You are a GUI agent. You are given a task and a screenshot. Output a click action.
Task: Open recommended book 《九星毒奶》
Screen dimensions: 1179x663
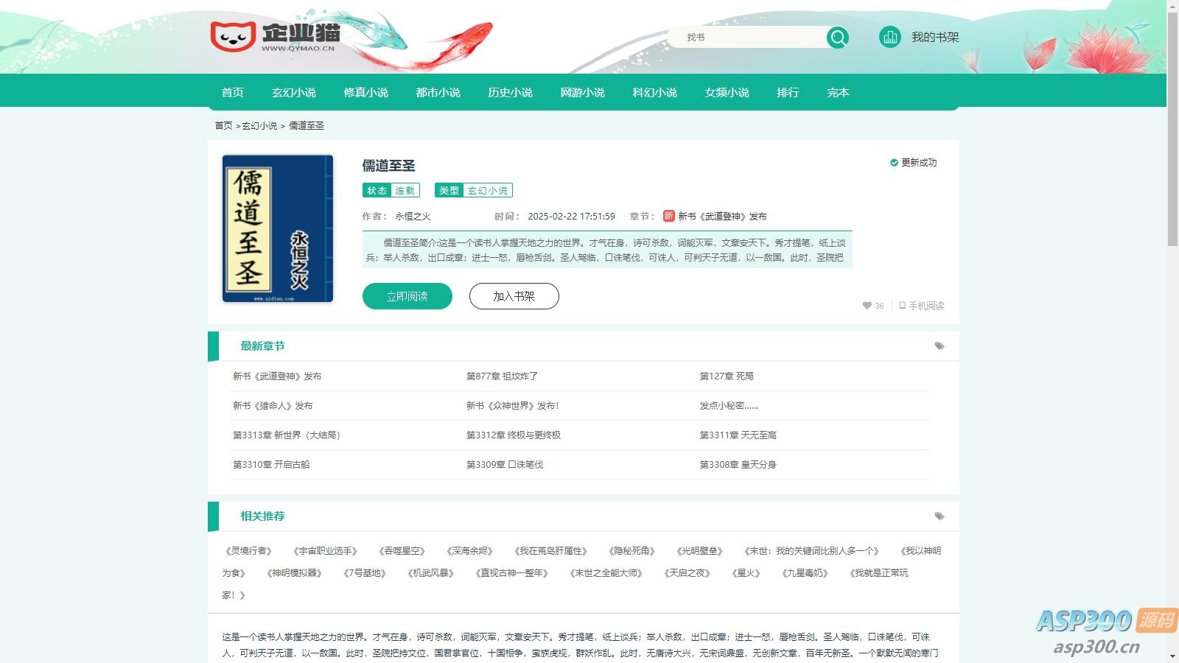point(805,573)
